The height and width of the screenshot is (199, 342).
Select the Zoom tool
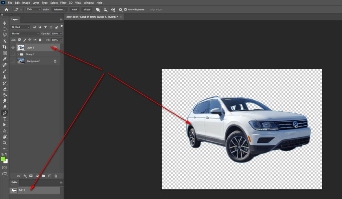pos(4,142)
